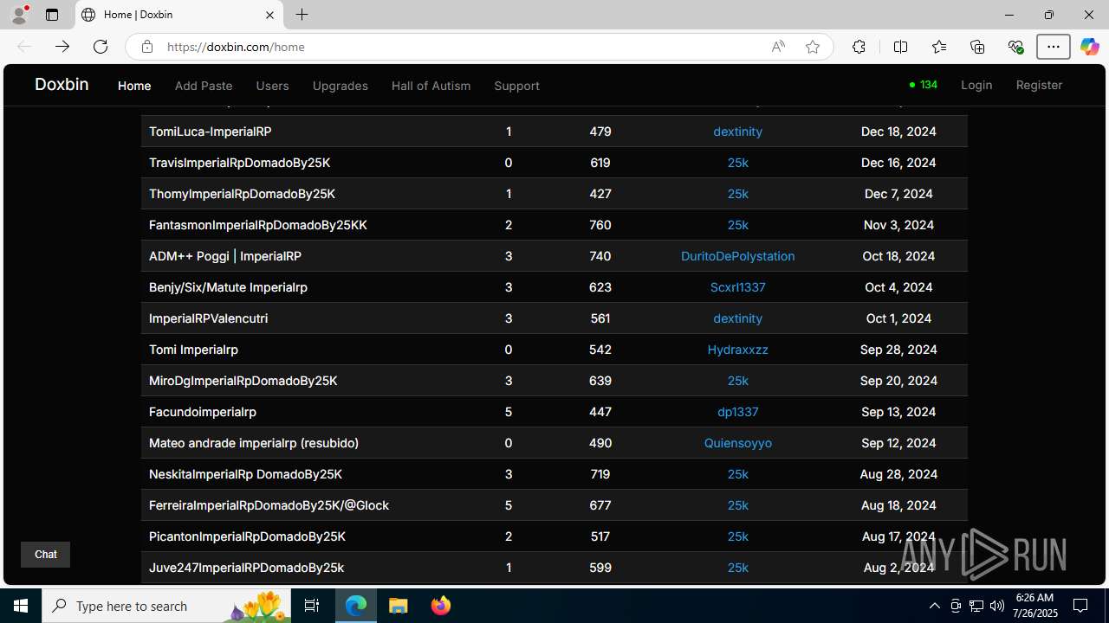The image size is (1109, 623).
Task: Close the Home | Doxbin tab
Action: coord(269,15)
